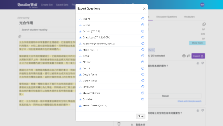The image size is (223, 126).
Task: Copy the student reading text icon
Action: 20,36
